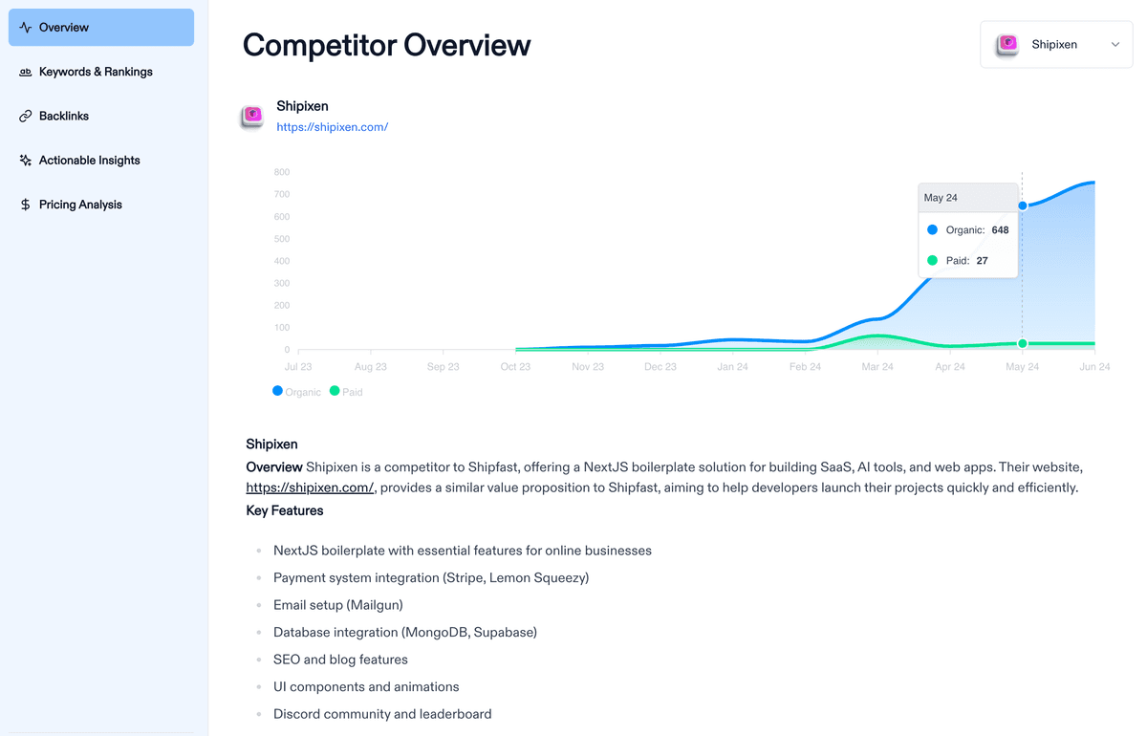Click the Backlinks chain-link icon
Viewport: 1147px width, 736px height.
point(23,116)
